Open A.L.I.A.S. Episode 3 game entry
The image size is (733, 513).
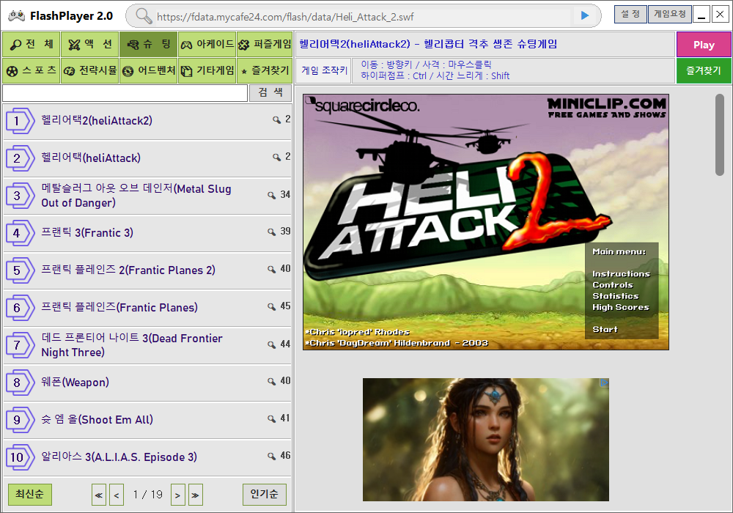(147, 457)
